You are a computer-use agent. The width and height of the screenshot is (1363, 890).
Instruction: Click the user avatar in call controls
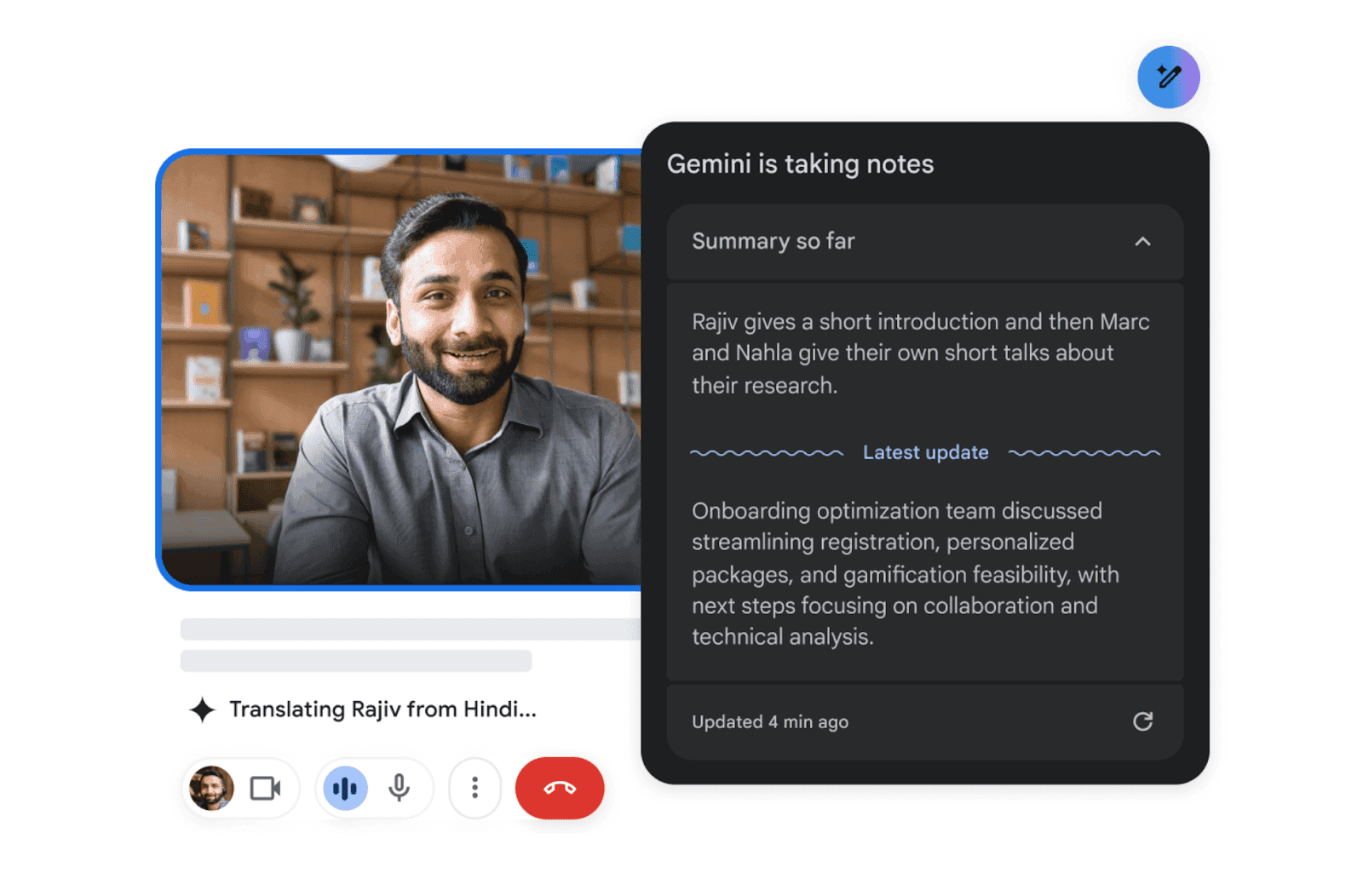(211, 788)
